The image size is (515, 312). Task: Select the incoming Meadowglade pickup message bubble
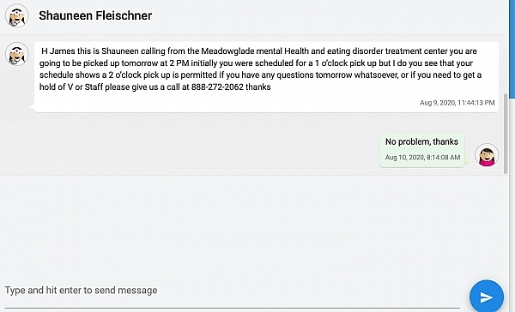pyautogui.click(x=266, y=77)
